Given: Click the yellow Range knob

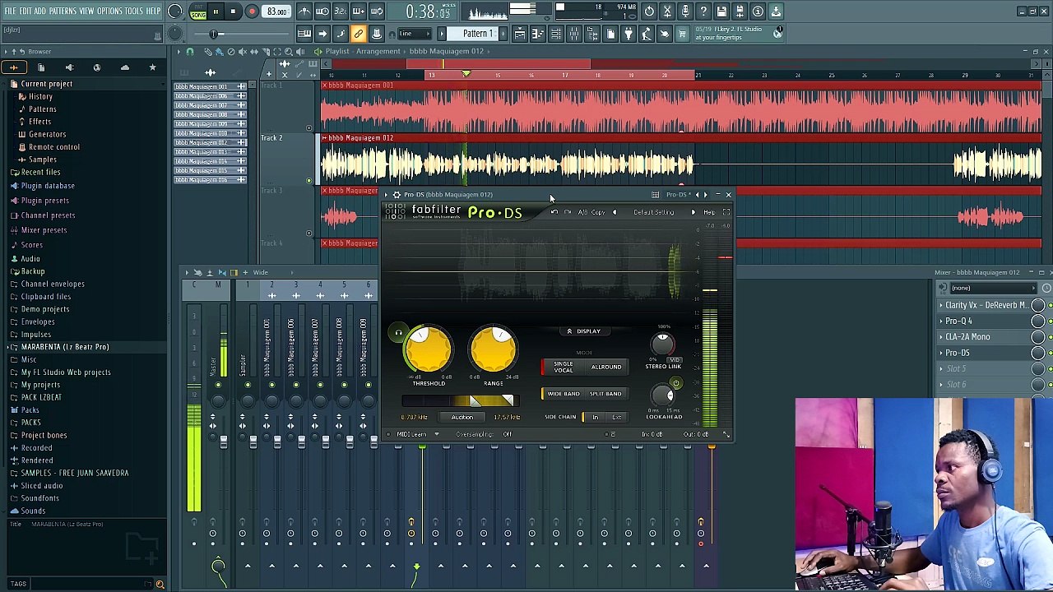Looking at the screenshot, I should (494, 349).
